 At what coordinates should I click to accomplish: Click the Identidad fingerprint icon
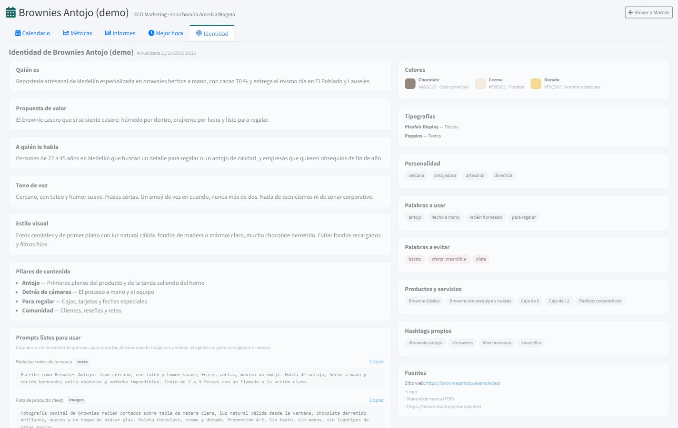click(x=199, y=33)
